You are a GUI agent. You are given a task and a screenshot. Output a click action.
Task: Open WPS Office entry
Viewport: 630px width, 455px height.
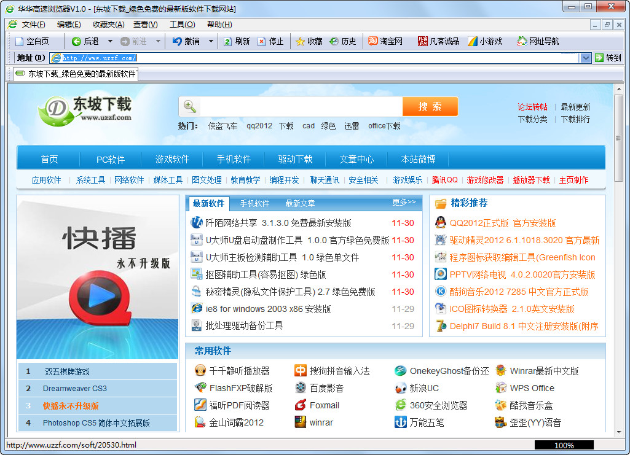click(532, 388)
